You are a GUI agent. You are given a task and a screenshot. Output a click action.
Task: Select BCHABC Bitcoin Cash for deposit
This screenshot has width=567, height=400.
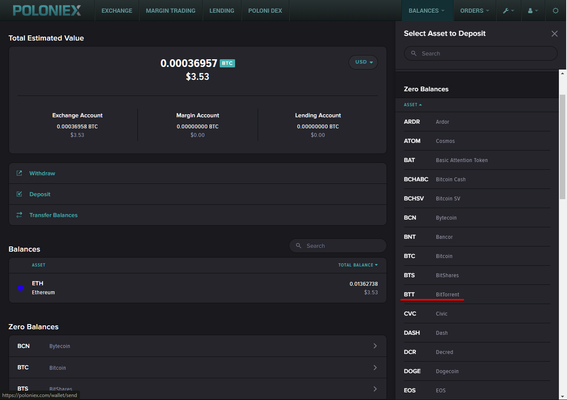point(477,179)
